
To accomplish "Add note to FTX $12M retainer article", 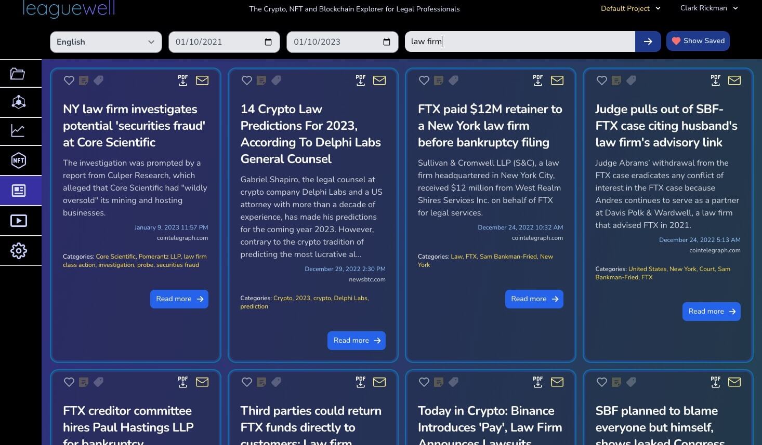I will pos(439,80).
